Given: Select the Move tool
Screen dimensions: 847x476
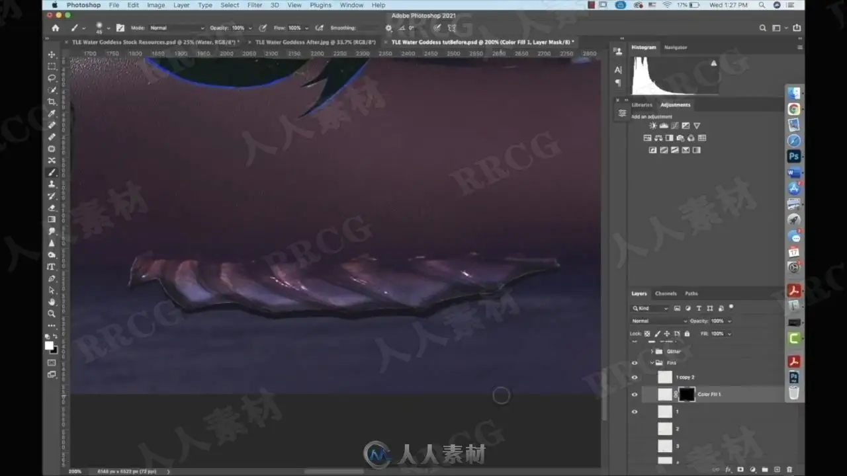Looking at the screenshot, I should point(52,54).
